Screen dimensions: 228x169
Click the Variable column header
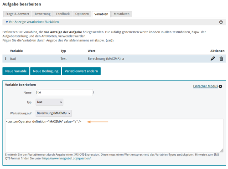16,51
